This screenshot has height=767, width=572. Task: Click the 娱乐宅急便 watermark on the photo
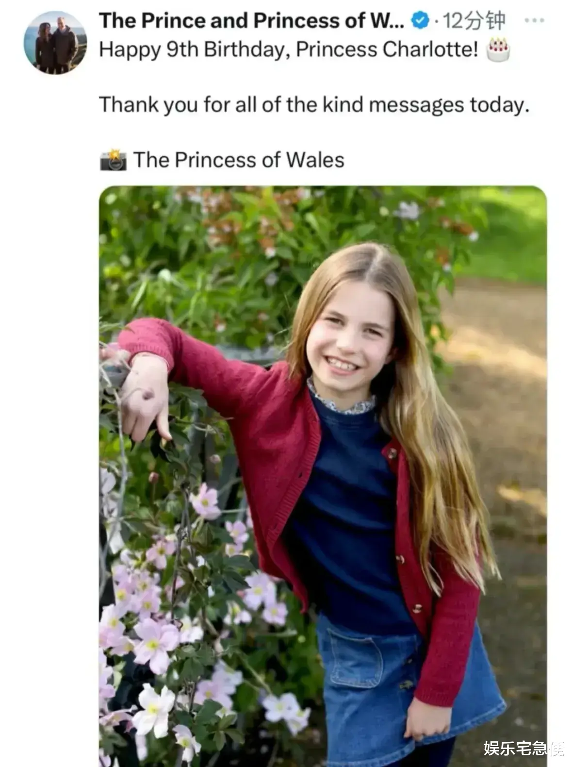tap(523, 748)
